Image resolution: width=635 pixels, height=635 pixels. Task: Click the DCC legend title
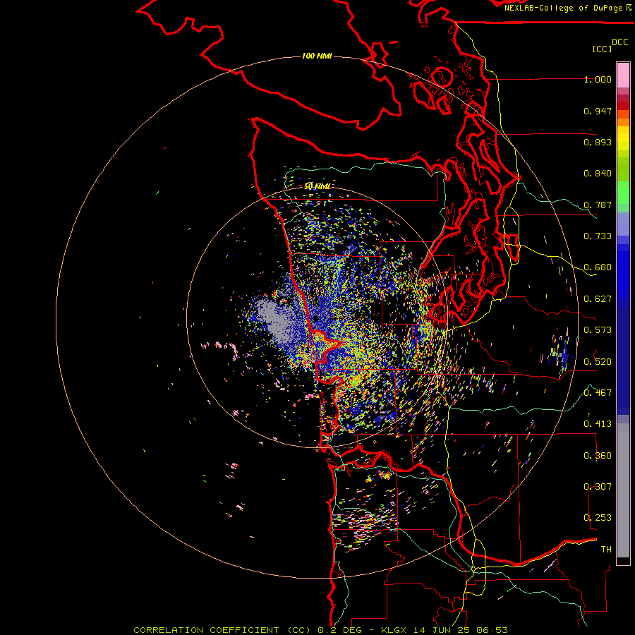620,42
